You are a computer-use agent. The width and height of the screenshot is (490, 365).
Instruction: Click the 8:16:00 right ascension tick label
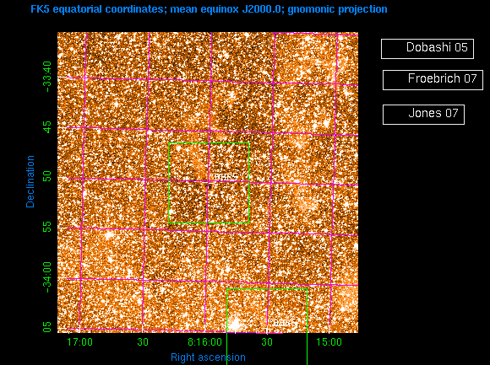point(204,342)
